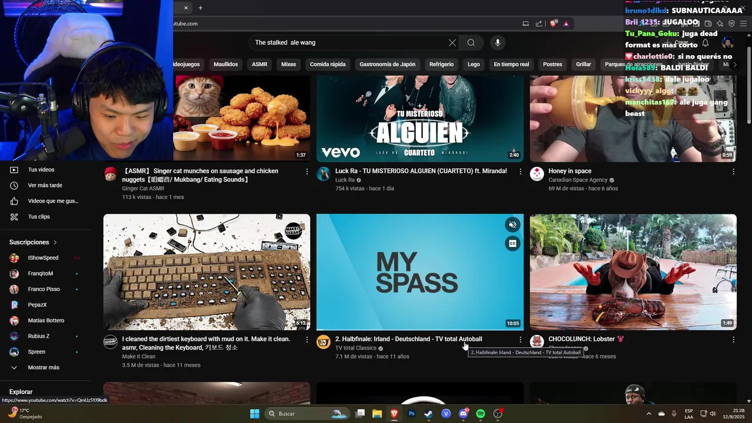
Task: Open Ginger Cat ASMR channel avatar
Action: click(110, 173)
